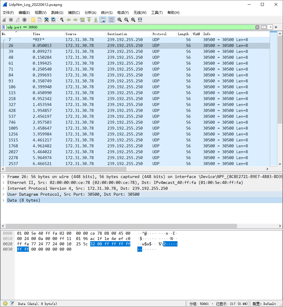The width and height of the screenshot is (283, 307).
Task: Zoom in on packet text
Action: [119, 20]
